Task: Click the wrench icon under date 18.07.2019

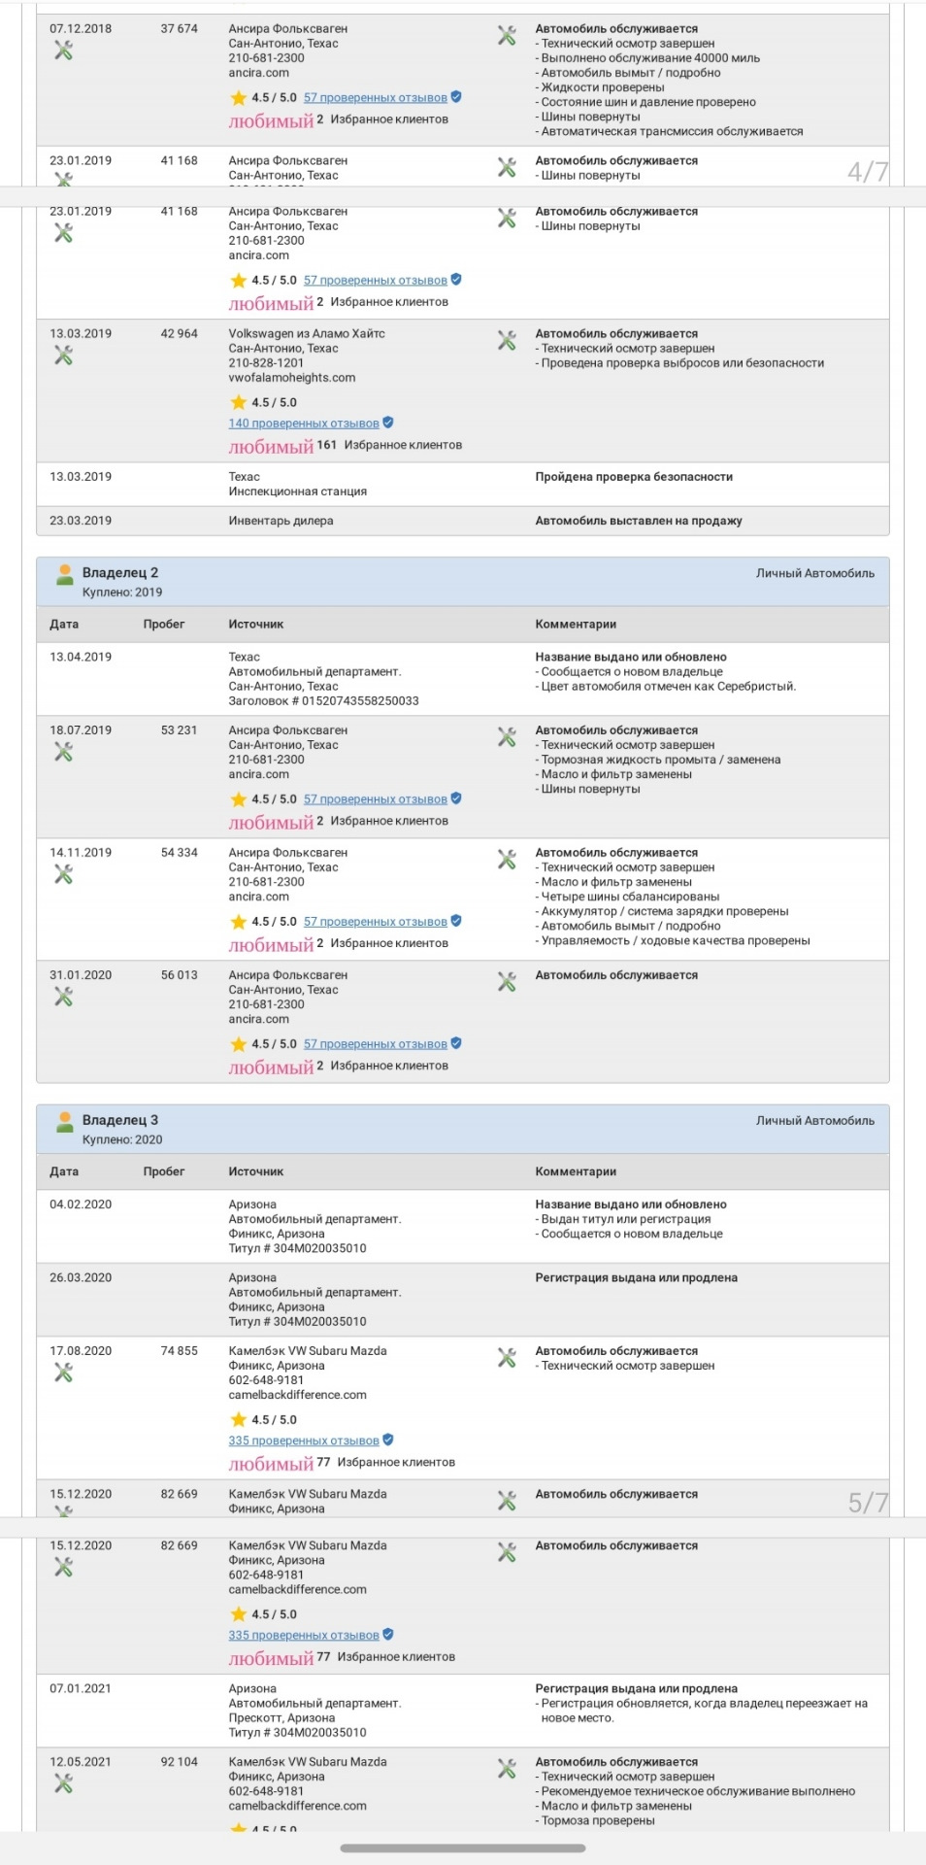Action: click(x=63, y=751)
